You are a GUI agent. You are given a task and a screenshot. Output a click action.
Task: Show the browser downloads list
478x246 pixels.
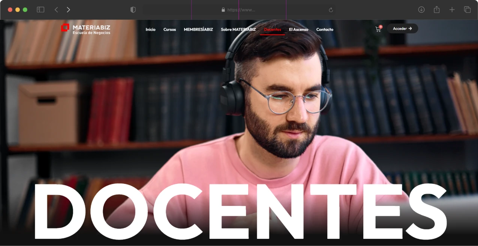[421, 10]
